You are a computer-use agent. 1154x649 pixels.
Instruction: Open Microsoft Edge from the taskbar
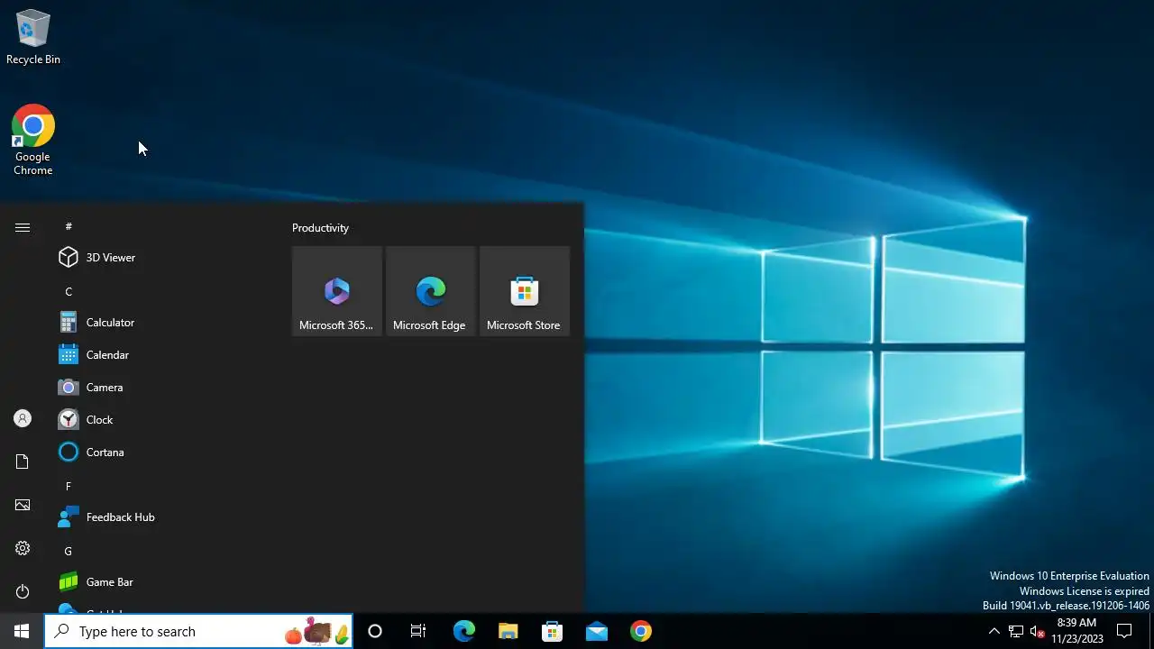click(463, 631)
